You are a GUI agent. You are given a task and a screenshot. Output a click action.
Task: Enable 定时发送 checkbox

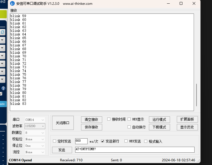tap(55, 141)
